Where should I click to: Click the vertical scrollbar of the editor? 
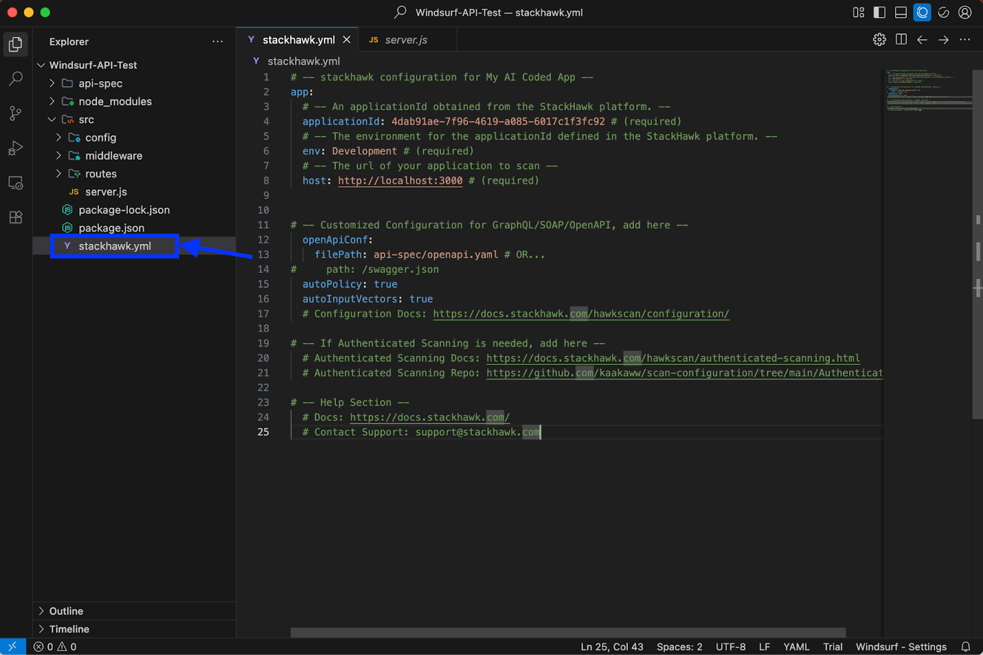tap(977, 245)
